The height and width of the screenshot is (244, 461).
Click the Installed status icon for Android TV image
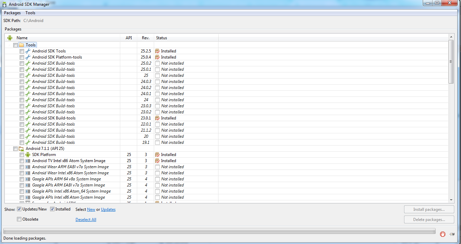(x=158, y=161)
